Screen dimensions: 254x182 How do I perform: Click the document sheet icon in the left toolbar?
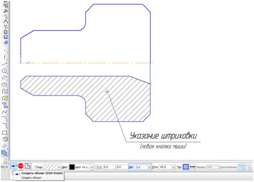[6, 32]
